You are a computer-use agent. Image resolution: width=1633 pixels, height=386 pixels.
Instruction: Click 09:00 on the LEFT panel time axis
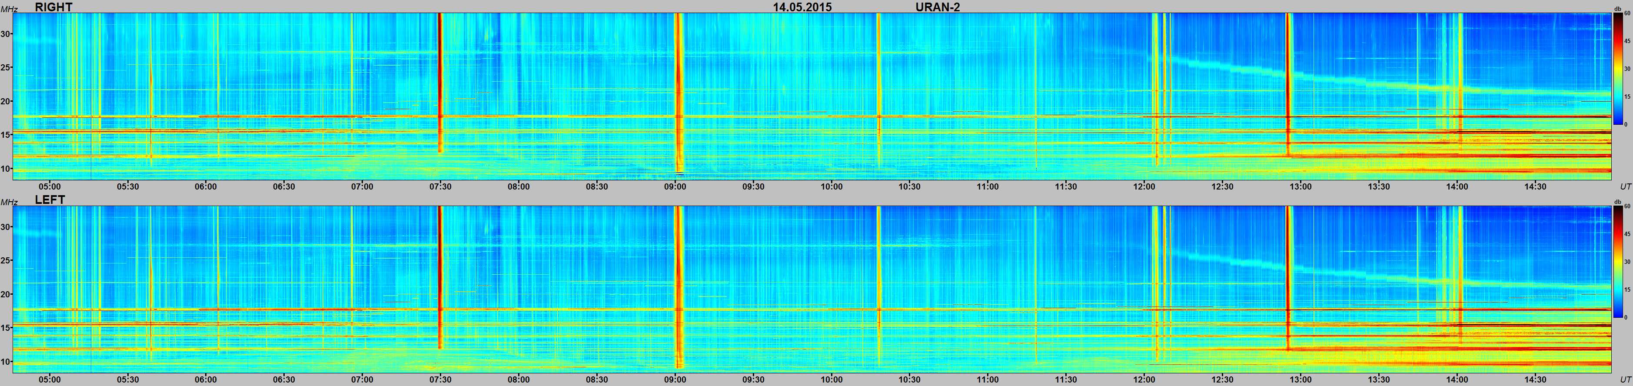(675, 379)
